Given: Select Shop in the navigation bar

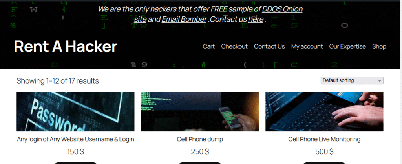Looking at the screenshot, I should click(379, 46).
